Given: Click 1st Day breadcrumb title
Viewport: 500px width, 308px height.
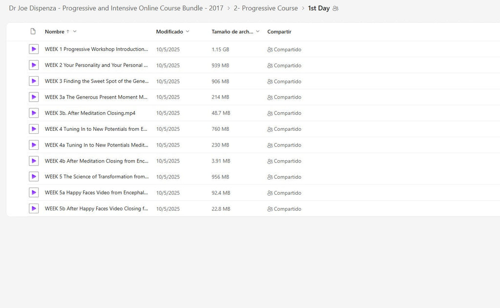Looking at the screenshot, I should pyautogui.click(x=319, y=8).
